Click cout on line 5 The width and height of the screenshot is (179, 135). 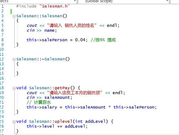32,26
